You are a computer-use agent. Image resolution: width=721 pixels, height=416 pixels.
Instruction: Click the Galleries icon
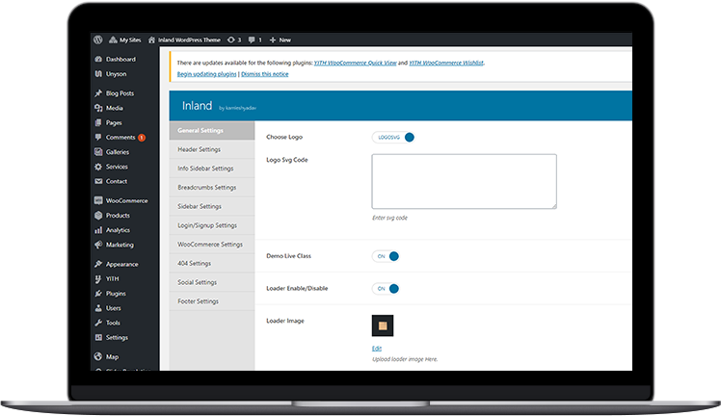(98, 152)
